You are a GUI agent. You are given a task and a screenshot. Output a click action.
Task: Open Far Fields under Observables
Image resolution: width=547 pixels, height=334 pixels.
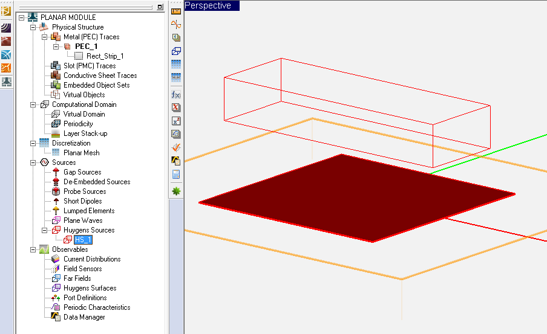[x=77, y=278]
